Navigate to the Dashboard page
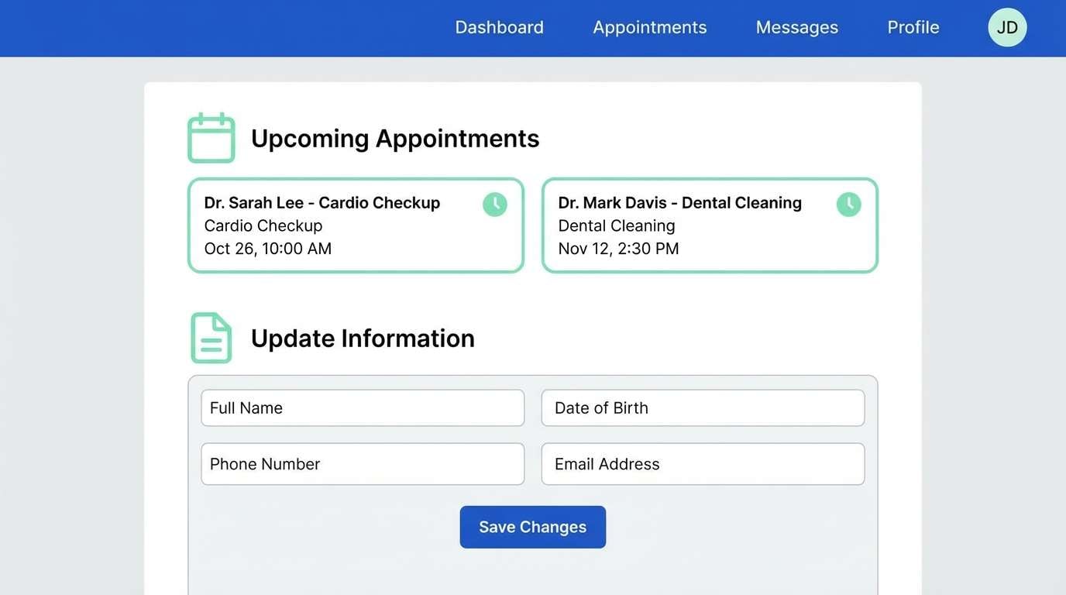1066x595 pixels. point(499,27)
